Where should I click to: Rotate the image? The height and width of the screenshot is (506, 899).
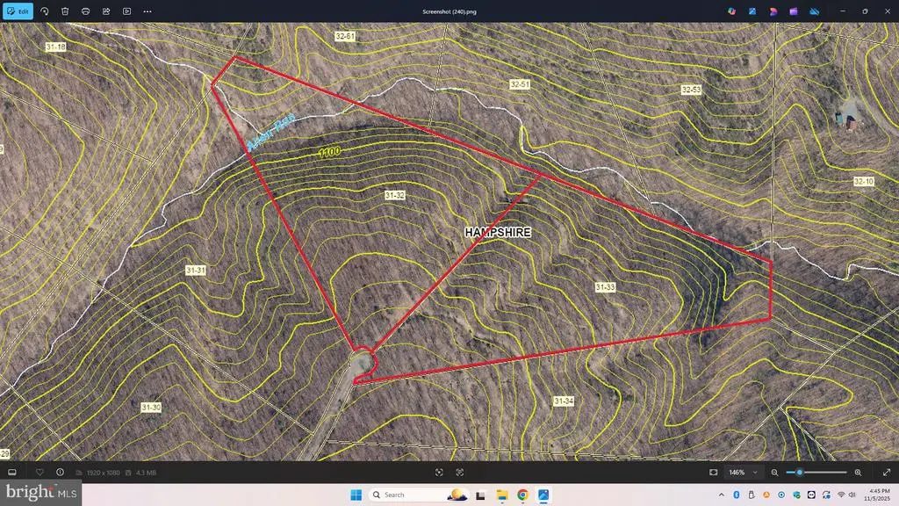point(44,11)
